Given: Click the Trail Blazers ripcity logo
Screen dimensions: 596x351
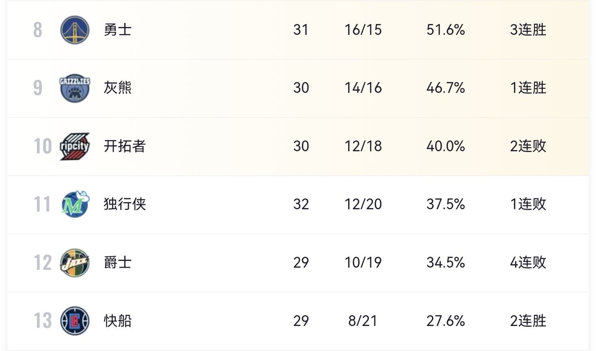Looking at the screenshot, I should 75,146.
